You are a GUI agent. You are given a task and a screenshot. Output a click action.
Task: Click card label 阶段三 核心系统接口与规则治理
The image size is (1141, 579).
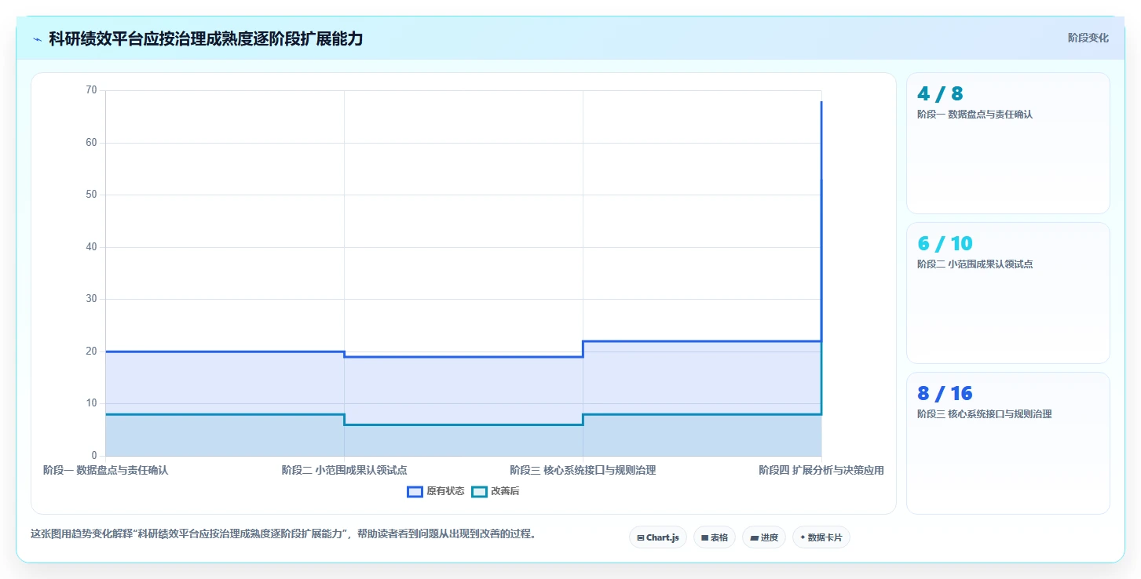984,414
